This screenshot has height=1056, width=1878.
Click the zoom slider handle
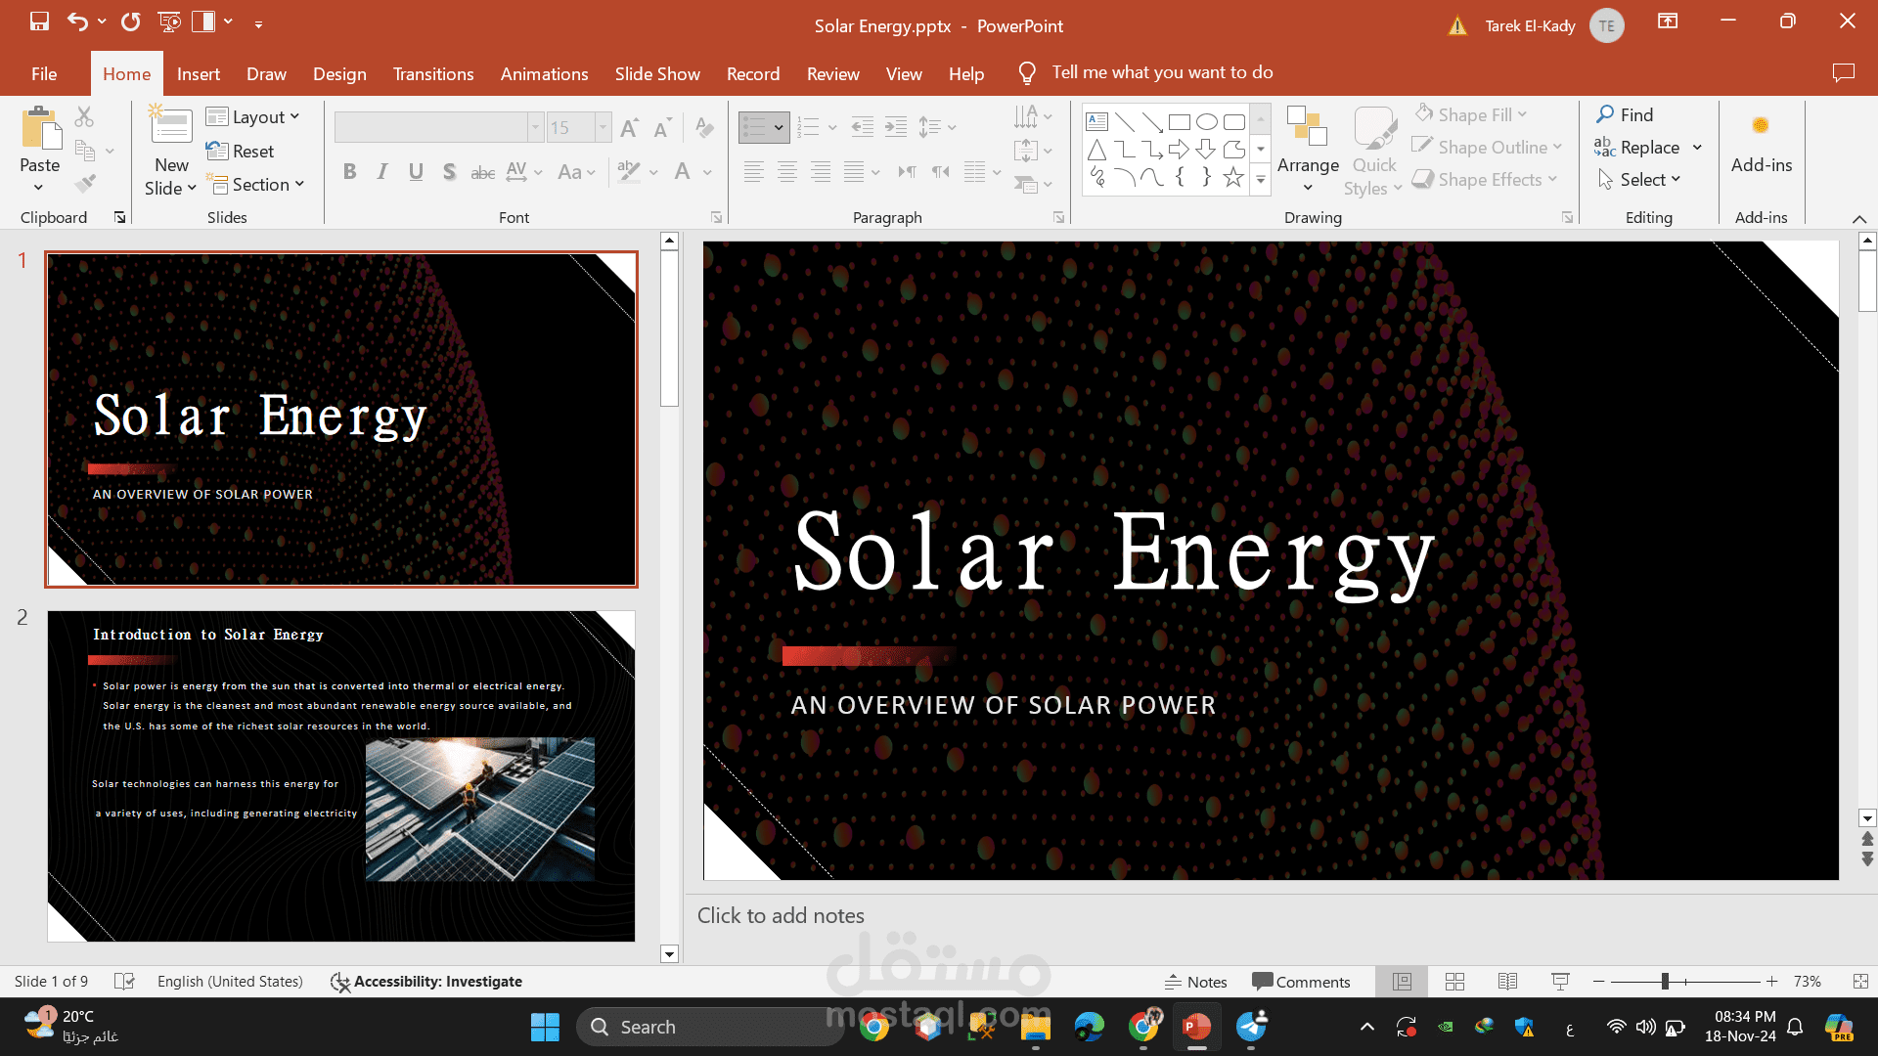[x=1665, y=981]
